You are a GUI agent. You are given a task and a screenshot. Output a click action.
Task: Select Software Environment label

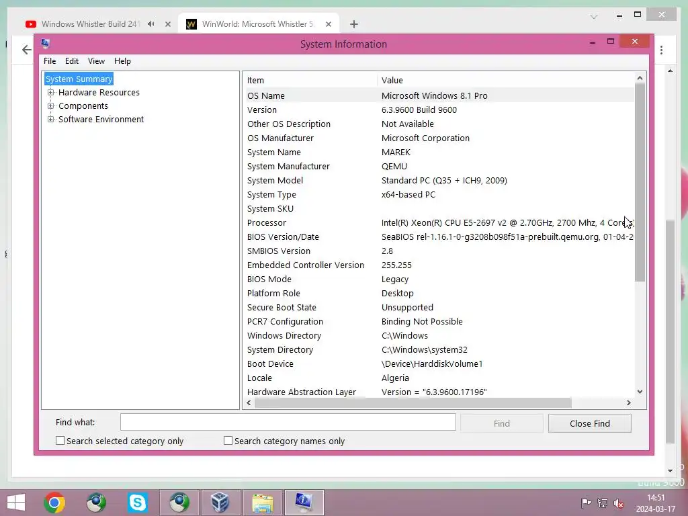coord(101,120)
